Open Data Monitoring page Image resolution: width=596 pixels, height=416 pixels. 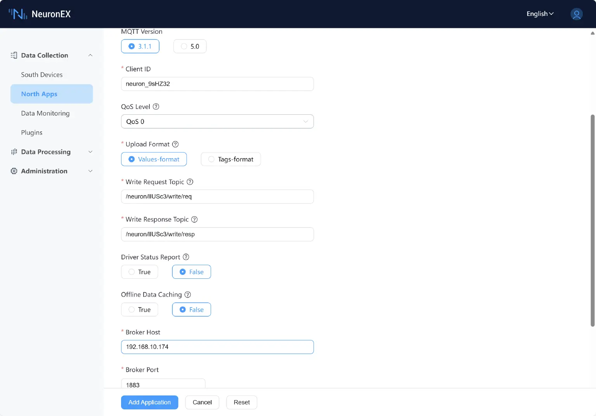45,113
